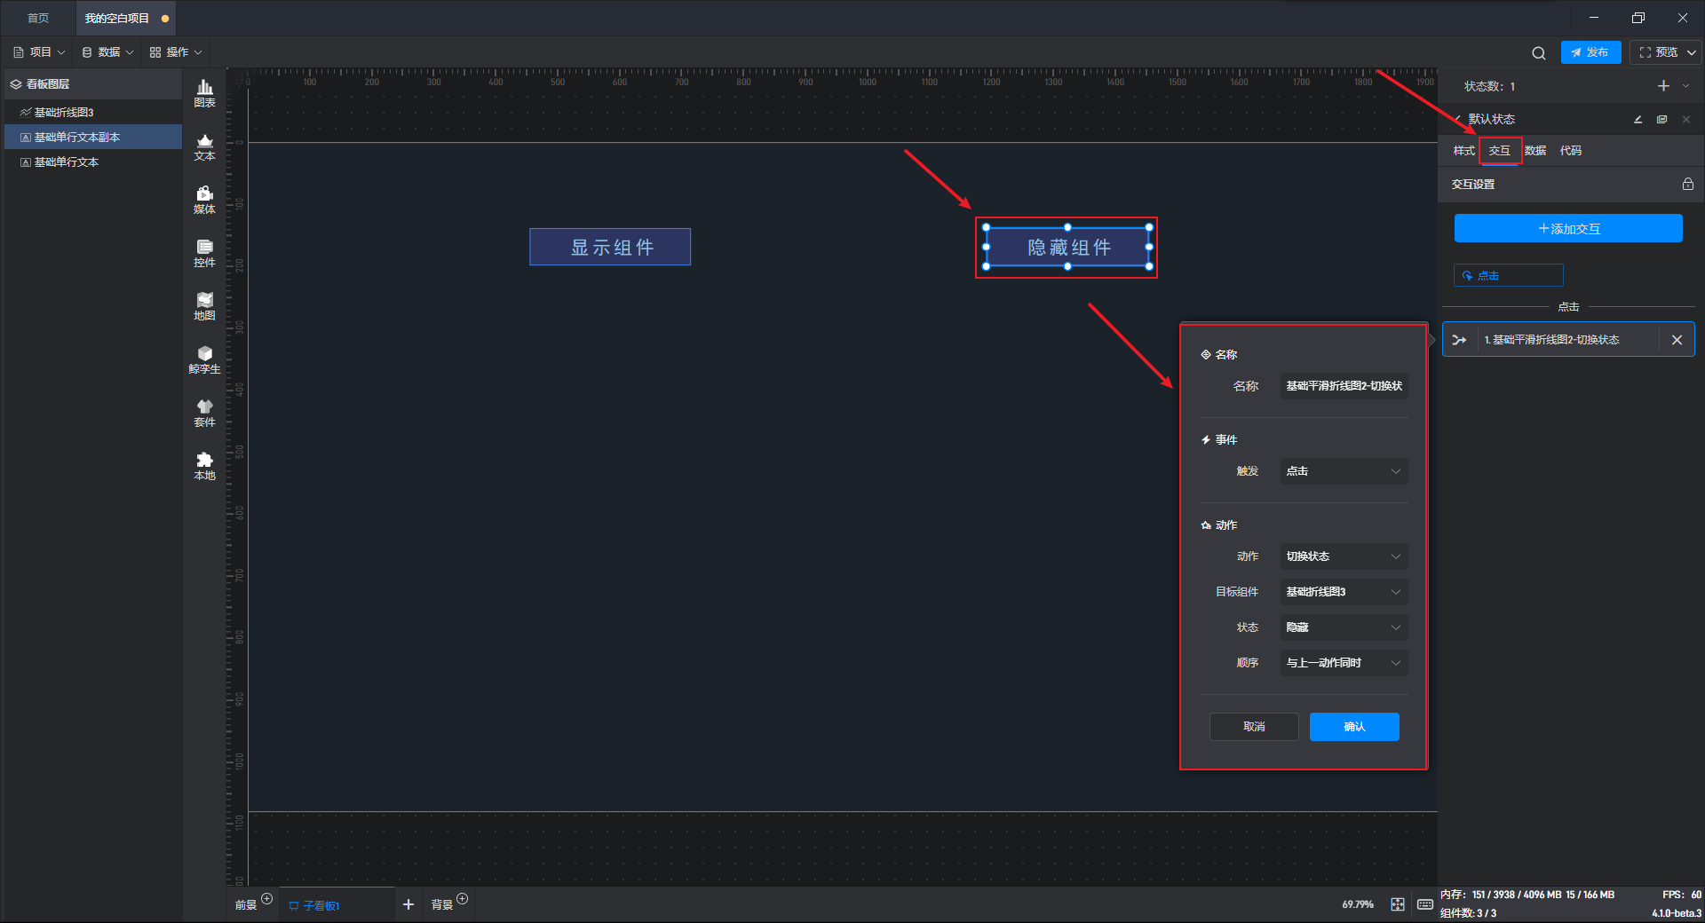The width and height of the screenshot is (1705, 923).
Task: Rename 默认状态 with the edit pencil icon
Action: pyautogui.click(x=1638, y=119)
